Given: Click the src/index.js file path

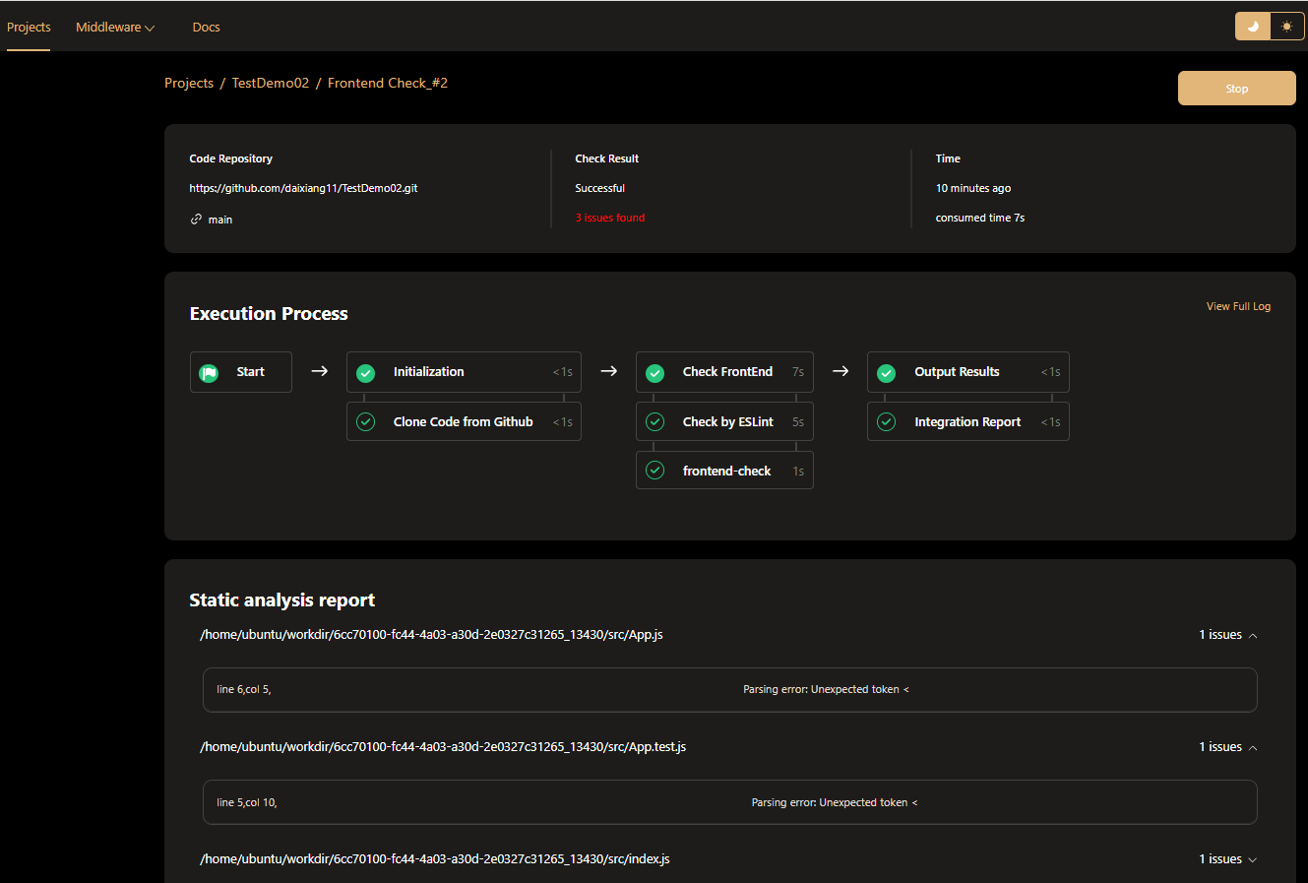Looking at the screenshot, I should point(435,859).
